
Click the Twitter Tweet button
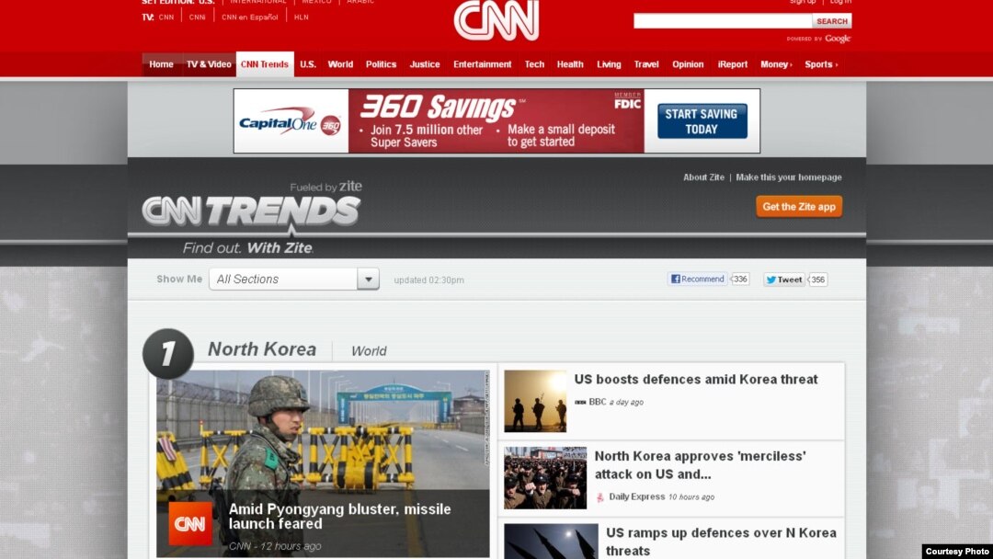[x=784, y=279]
